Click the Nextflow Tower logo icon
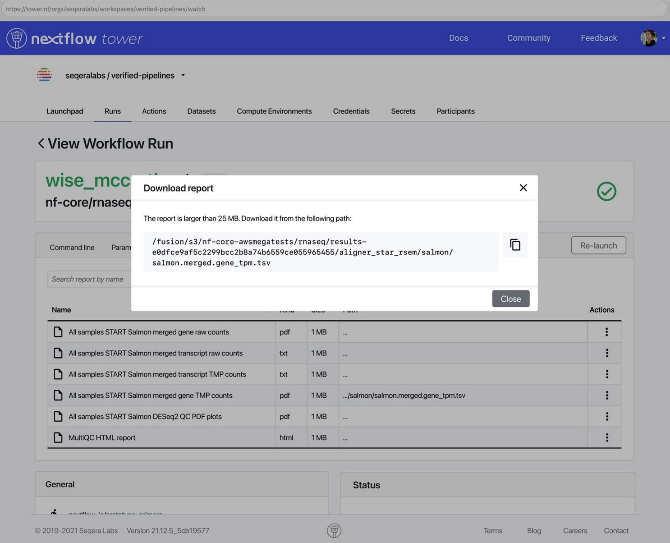This screenshot has width=670, height=543. [17, 38]
